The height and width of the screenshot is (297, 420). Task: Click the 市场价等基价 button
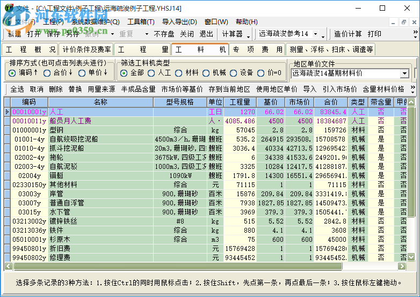tap(182, 89)
